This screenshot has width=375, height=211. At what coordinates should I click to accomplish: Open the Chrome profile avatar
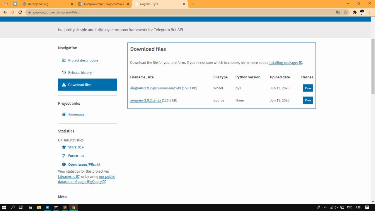pos(362,12)
